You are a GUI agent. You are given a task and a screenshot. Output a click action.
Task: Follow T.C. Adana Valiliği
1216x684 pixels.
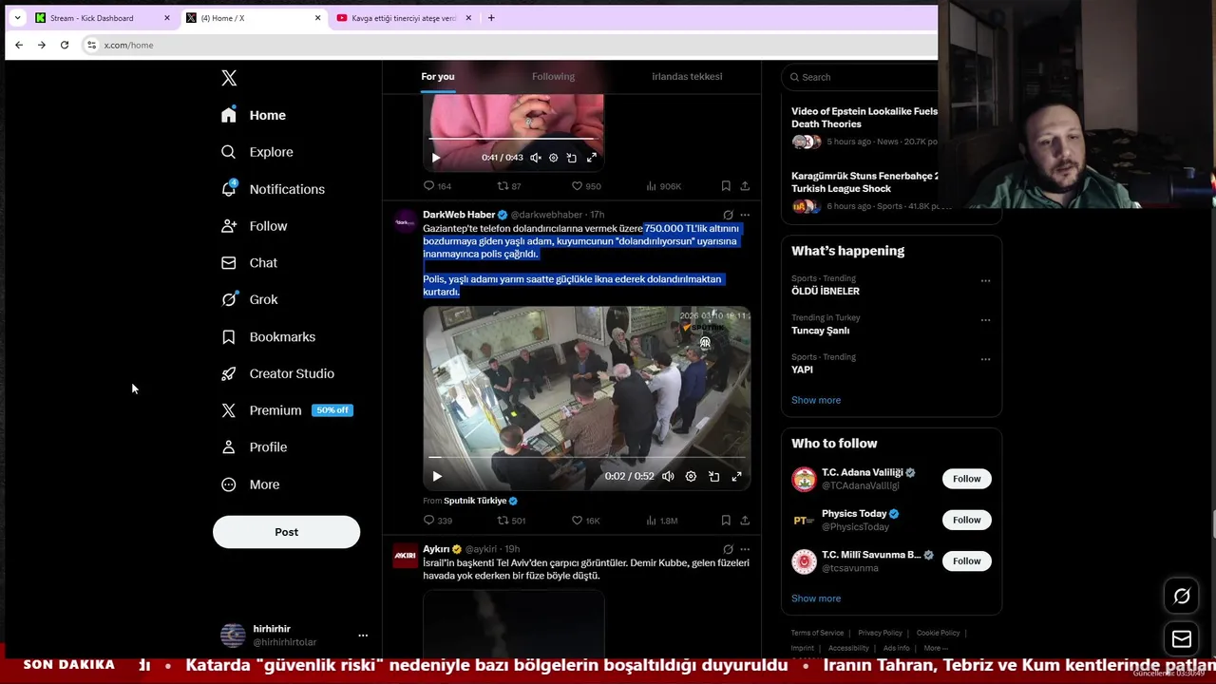pyautogui.click(x=966, y=479)
